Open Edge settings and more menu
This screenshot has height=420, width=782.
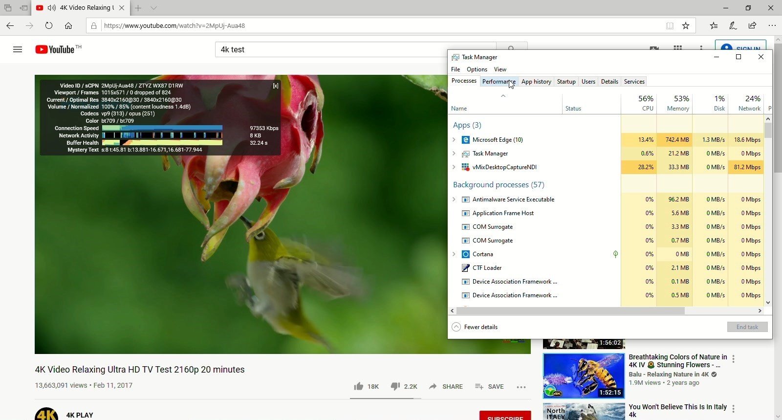tap(772, 25)
